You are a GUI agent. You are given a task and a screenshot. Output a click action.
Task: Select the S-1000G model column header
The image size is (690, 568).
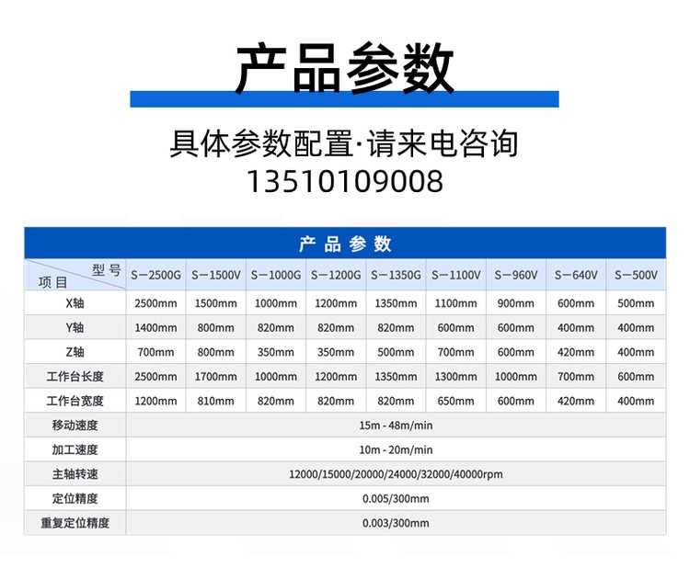tap(276, 275)
